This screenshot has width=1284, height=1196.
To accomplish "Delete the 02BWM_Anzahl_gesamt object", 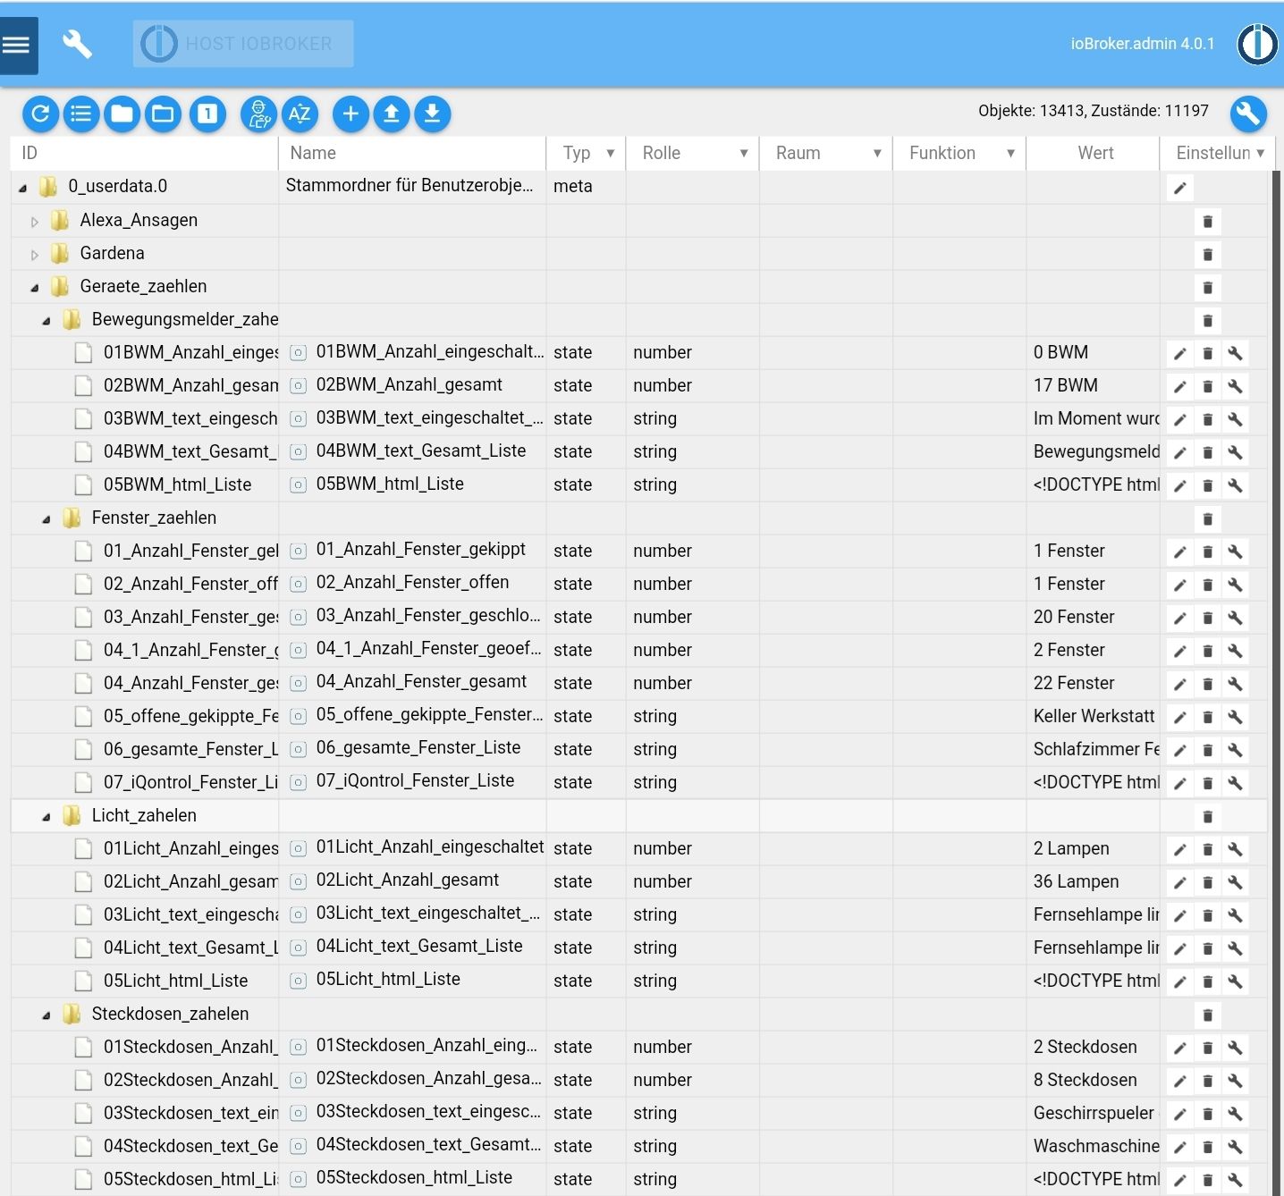I will (x=1207, y=386).
